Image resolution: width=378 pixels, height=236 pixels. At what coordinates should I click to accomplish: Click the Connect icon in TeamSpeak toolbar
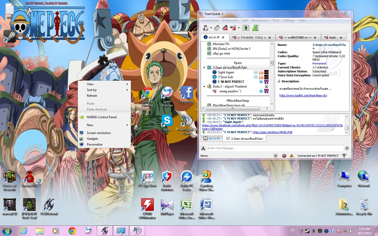pos(206,28)
